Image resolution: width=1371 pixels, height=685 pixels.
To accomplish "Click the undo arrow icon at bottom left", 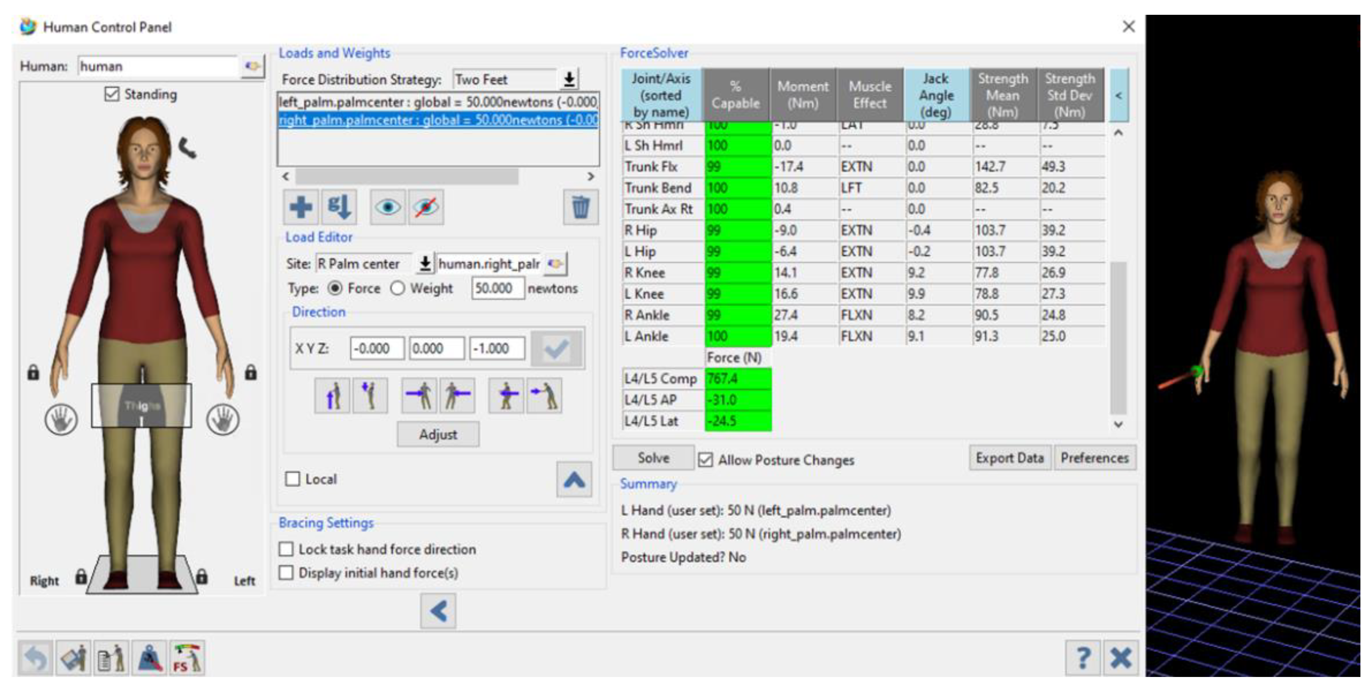I will point(36,658).
